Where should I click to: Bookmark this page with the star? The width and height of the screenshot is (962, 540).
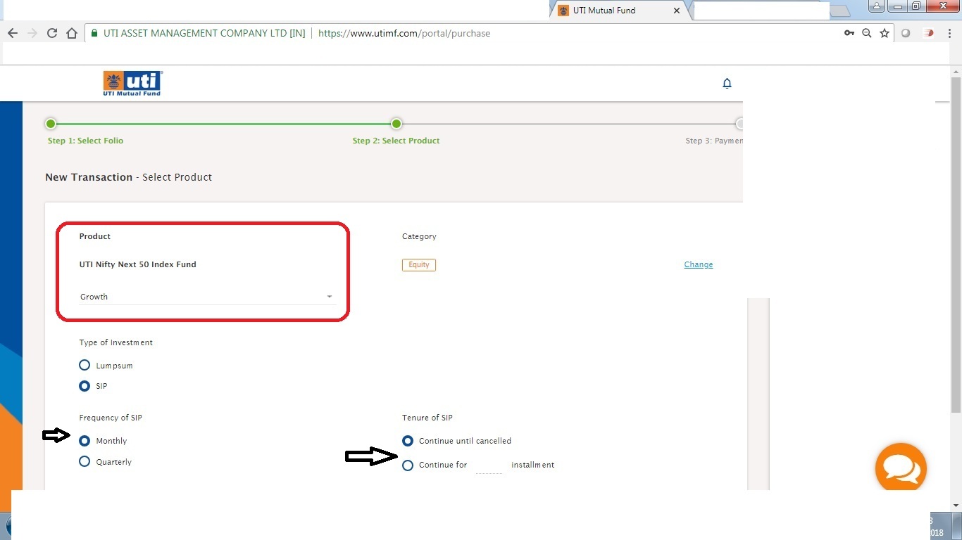coord(885,33)
